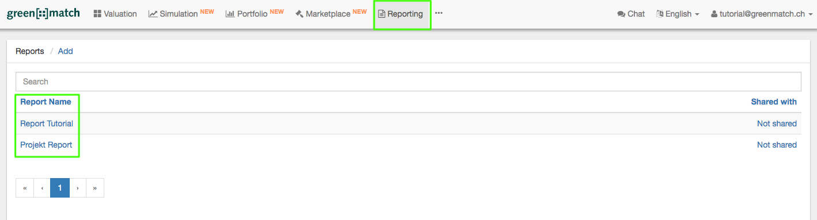Focus the Search input field
The height and width of the screenshot is (220, 817).
click(x=408, y=82)
